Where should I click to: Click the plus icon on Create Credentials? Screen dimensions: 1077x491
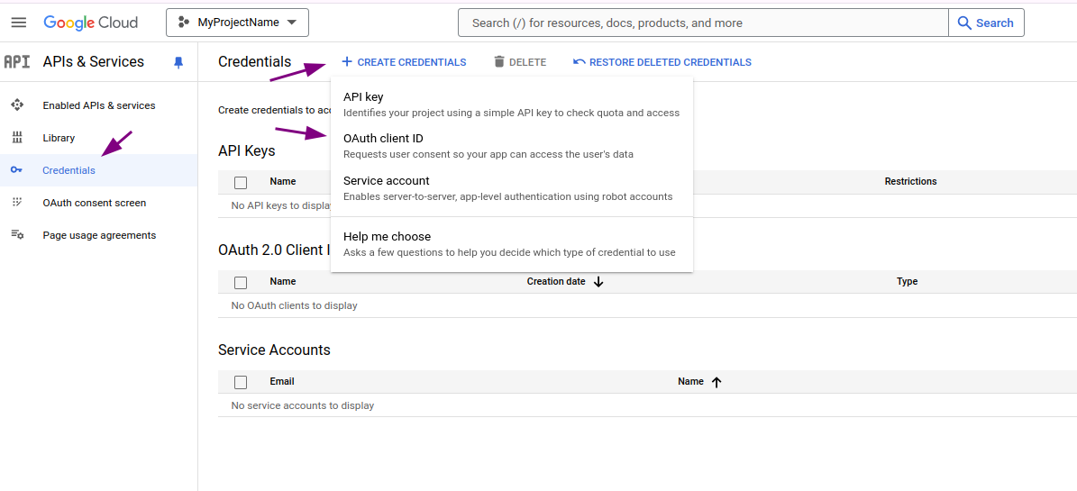click(347, 62)
